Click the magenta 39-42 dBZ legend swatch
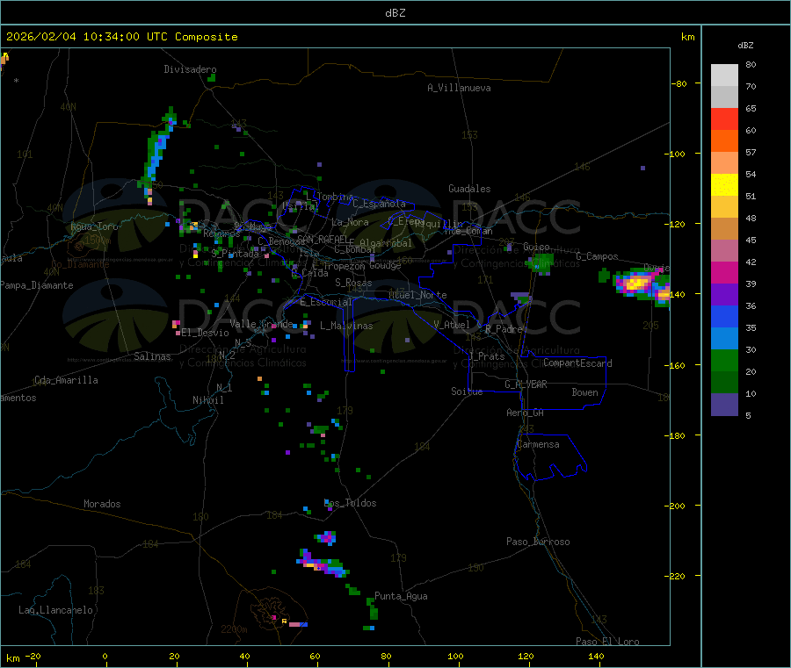The height and width of the screenshot is (668, 791). pyautogui.click(x=724, y=272)
